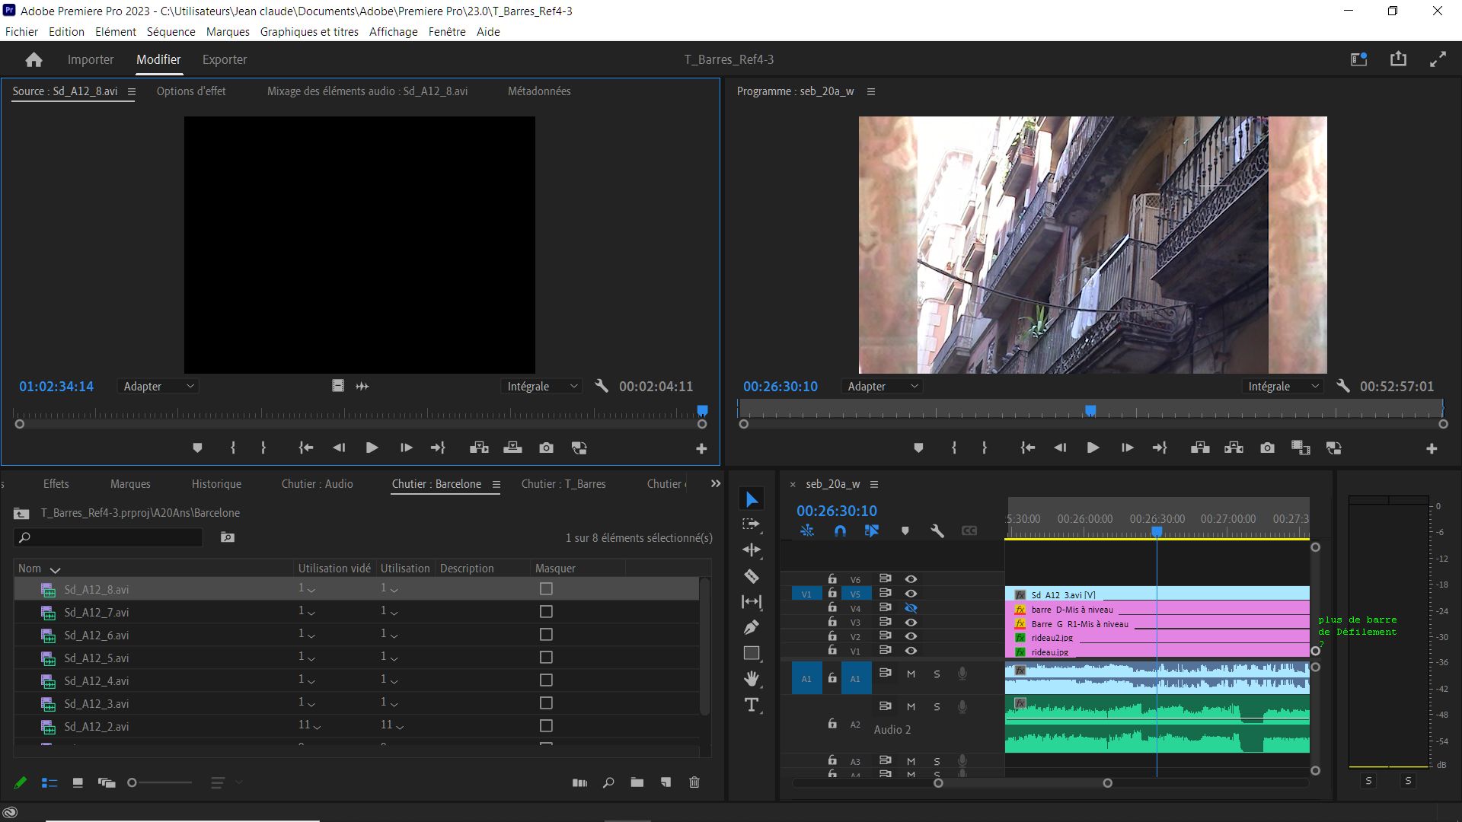Select the Razor tool
This screenshot has width=1462, height=822.
click(751, 576)
